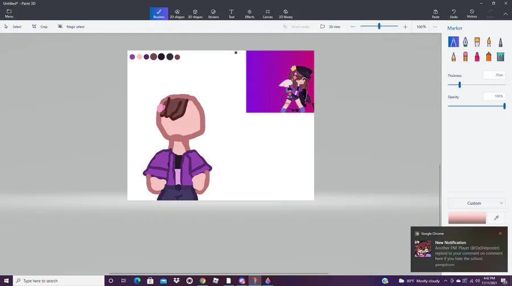Choose the Crayon brush
This screenshot has width=512, height=286.
477,57
